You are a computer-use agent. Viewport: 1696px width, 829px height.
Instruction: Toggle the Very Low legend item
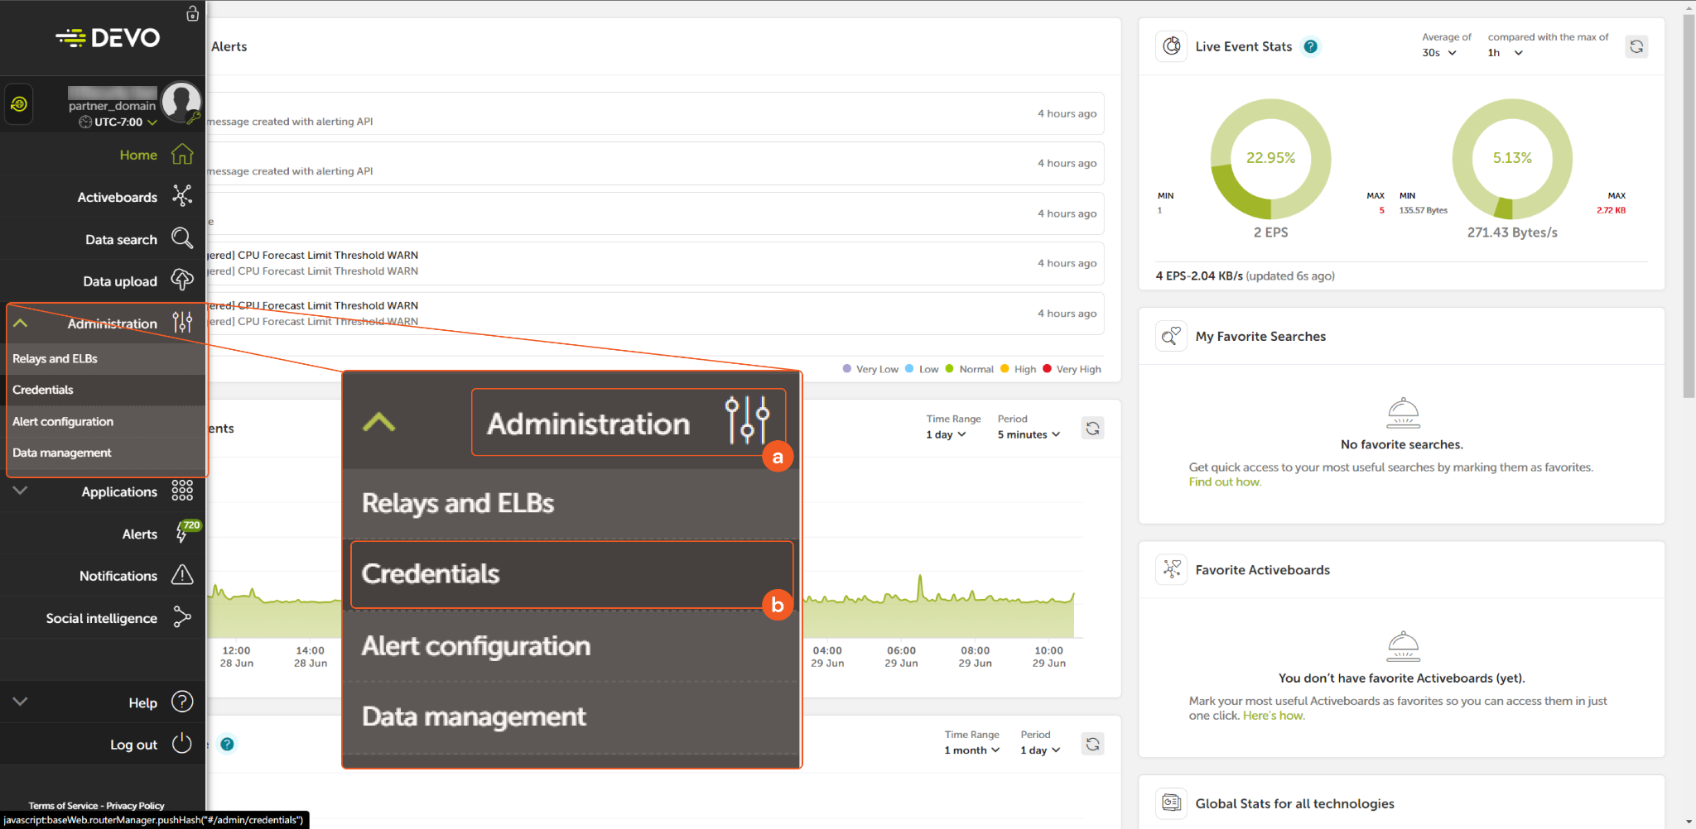[870, 369]
